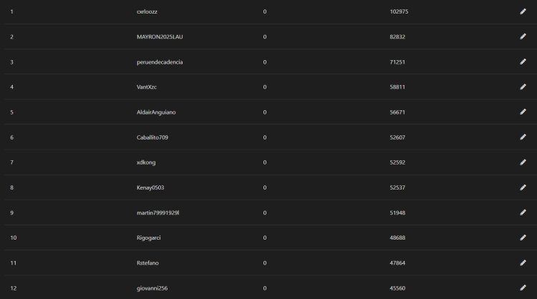
Task: Click rank number 10 cell
Action: pos(14,237)
